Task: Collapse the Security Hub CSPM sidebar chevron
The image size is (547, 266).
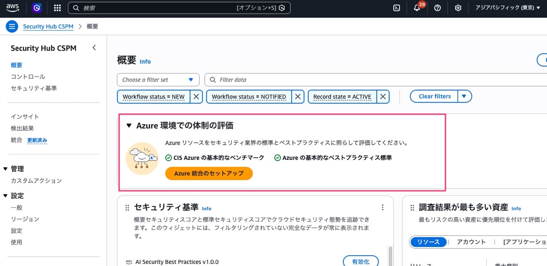Action: 94,48
